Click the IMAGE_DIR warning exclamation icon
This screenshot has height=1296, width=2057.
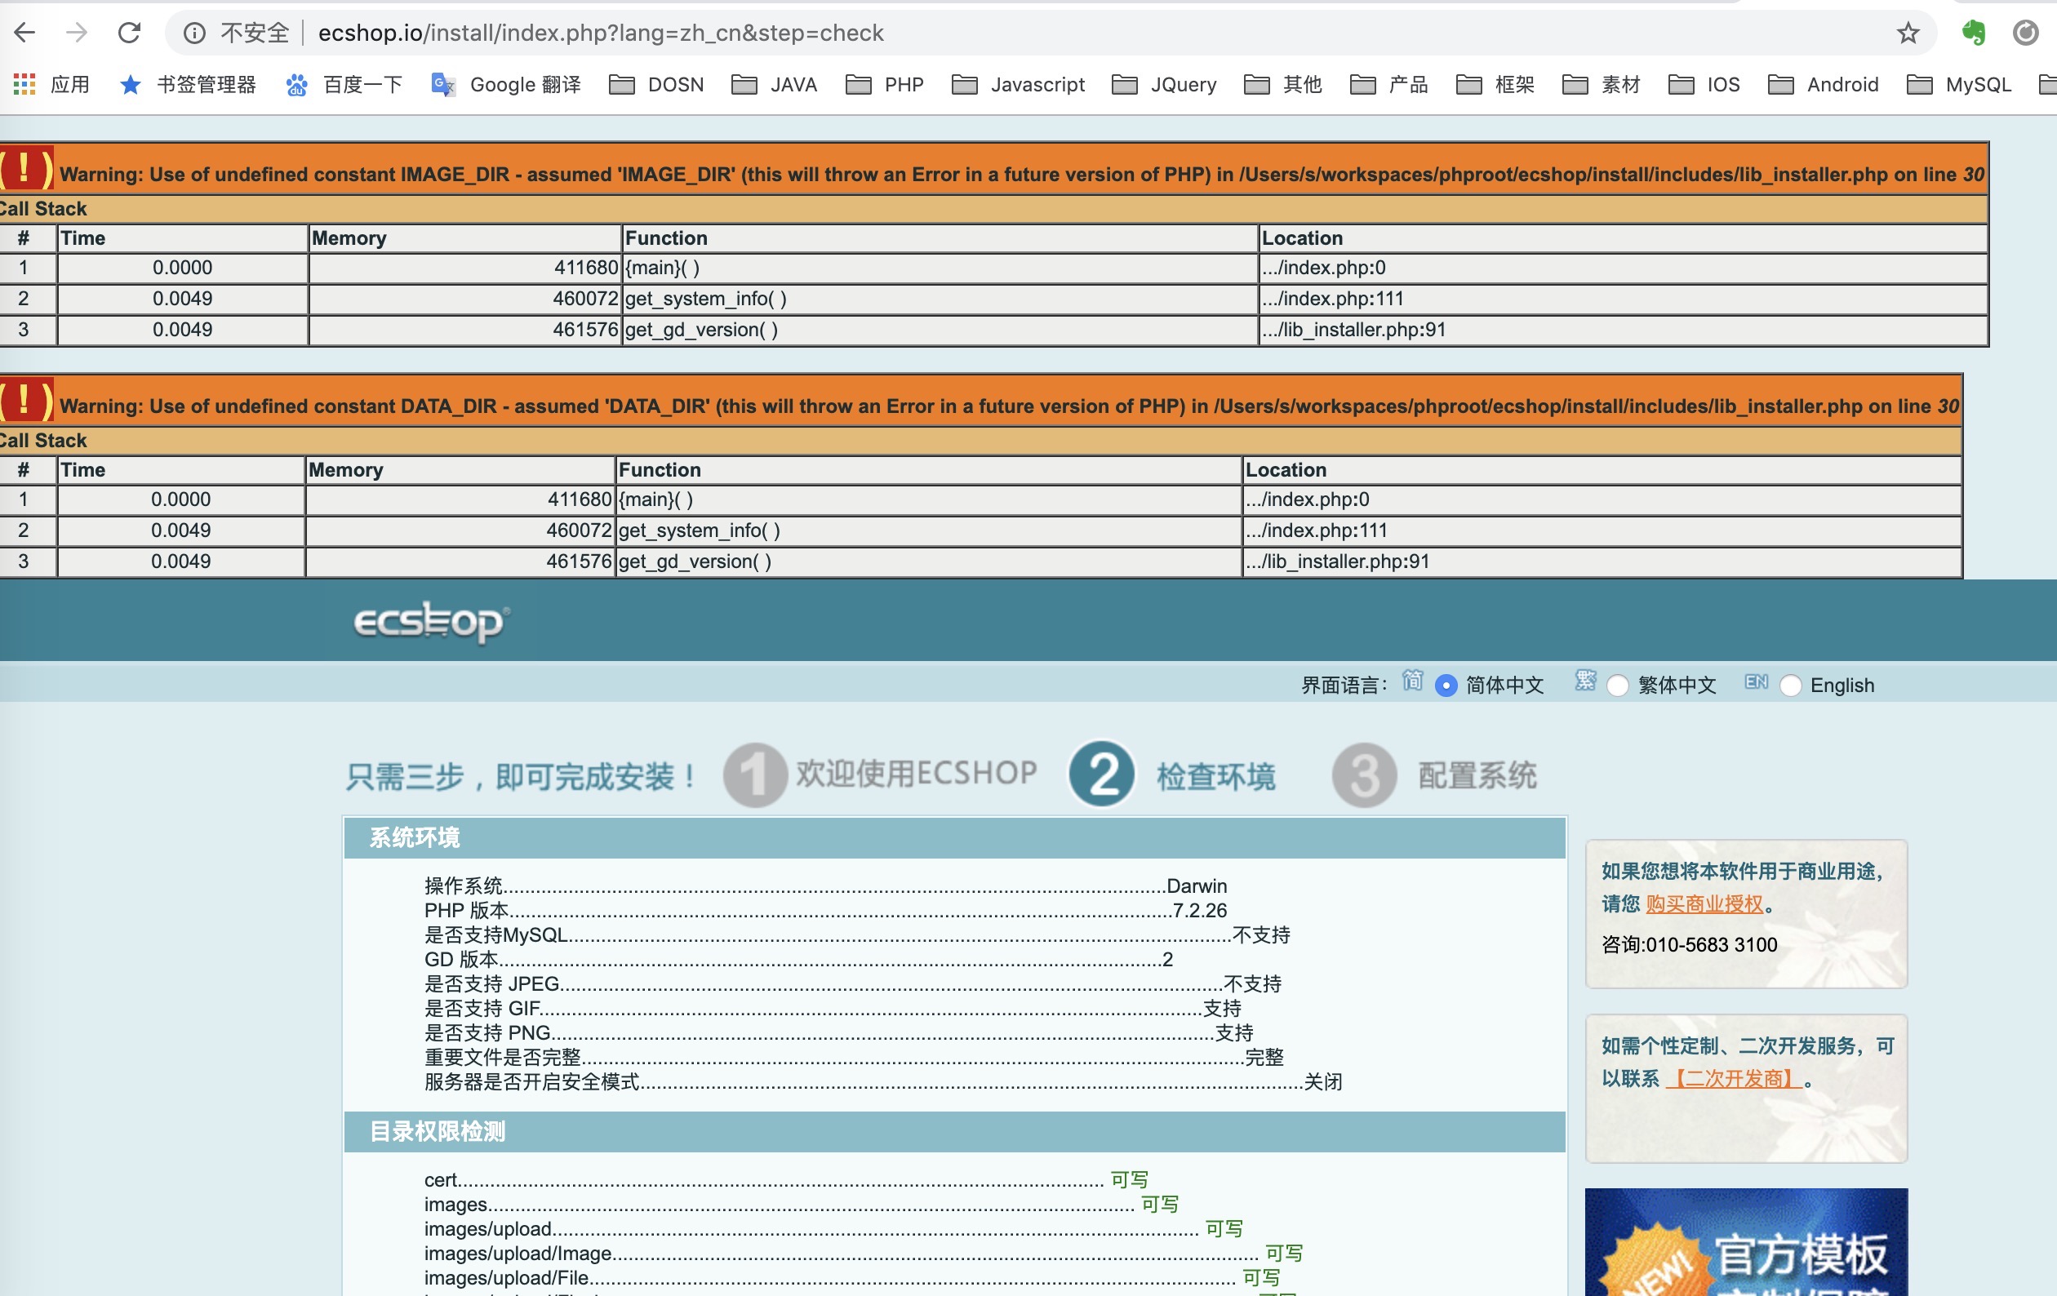pyautogui.click(x=24, y=168)
